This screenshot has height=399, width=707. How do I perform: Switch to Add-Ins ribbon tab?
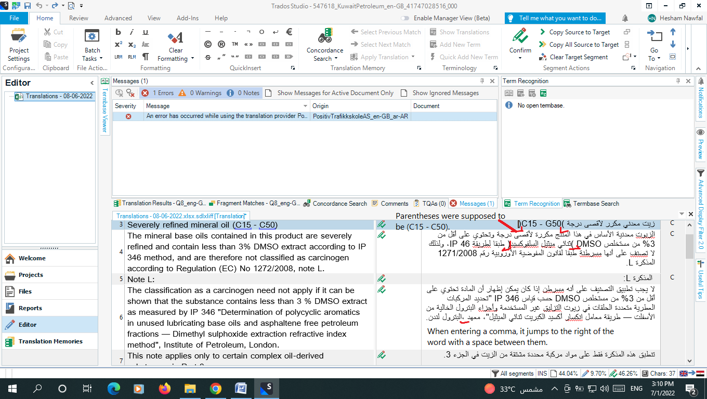coord(187,18)
